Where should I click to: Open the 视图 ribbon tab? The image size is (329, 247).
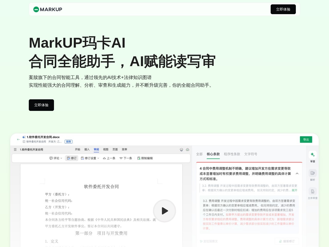tap(106, 149)
